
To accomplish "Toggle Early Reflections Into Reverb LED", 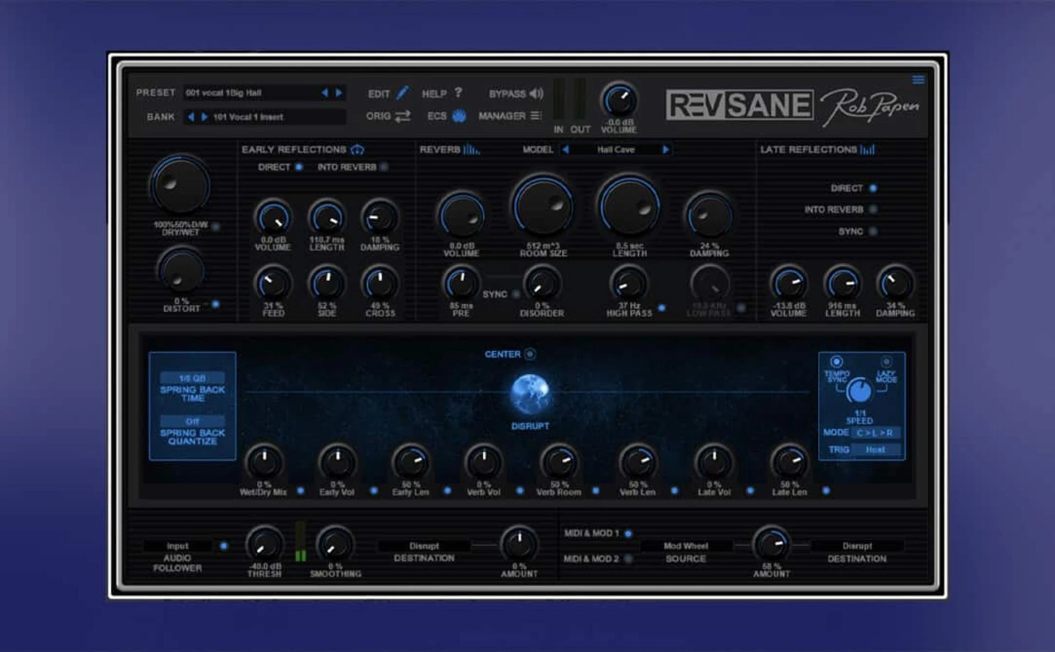I will click(384, 167).
